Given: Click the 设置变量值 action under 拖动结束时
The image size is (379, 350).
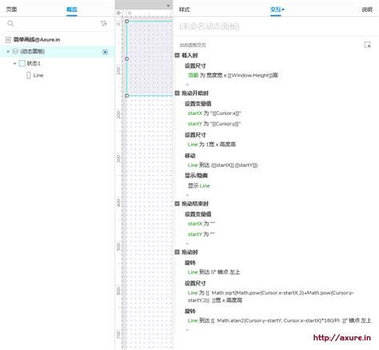Looking at the screenshot, I should [x=198, y=214].
